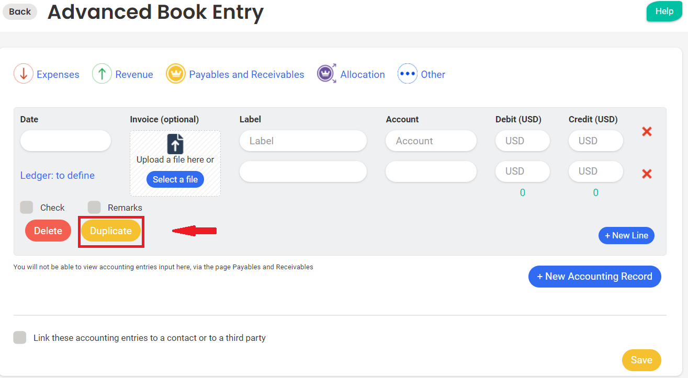Click the first Label input field
Viewport: 688px width, 378px height.
[303, 141]
